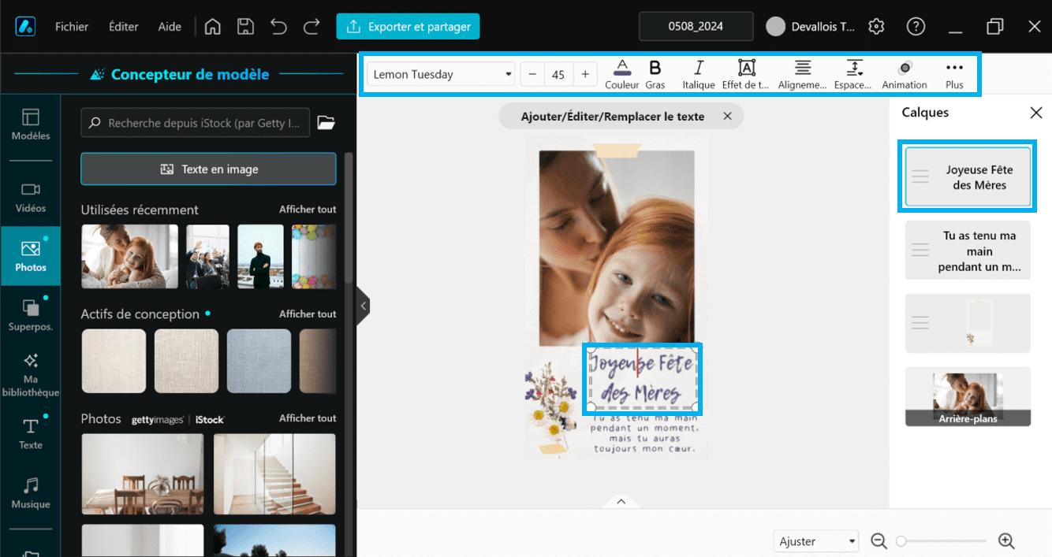1052x557 pixels.
Task: Open the Animation tool
Action: 905,74
